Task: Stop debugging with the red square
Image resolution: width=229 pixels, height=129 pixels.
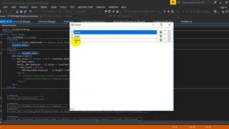Action: [169, 11]
